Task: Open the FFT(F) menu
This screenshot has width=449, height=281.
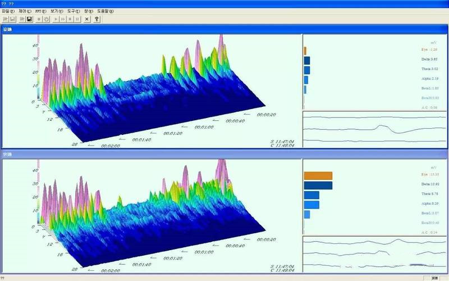Action: (x=40, y=11)
